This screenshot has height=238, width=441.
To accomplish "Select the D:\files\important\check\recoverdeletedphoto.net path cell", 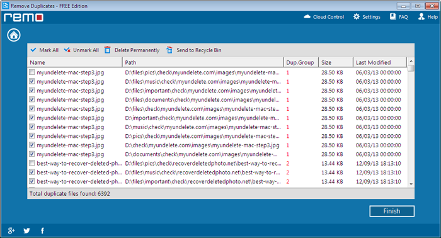I will point(203,181).
